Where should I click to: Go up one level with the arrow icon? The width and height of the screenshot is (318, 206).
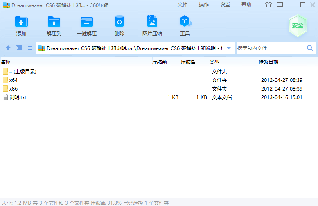click(8, 48)
